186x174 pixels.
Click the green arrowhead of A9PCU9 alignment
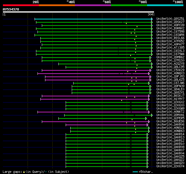(152, 25)
